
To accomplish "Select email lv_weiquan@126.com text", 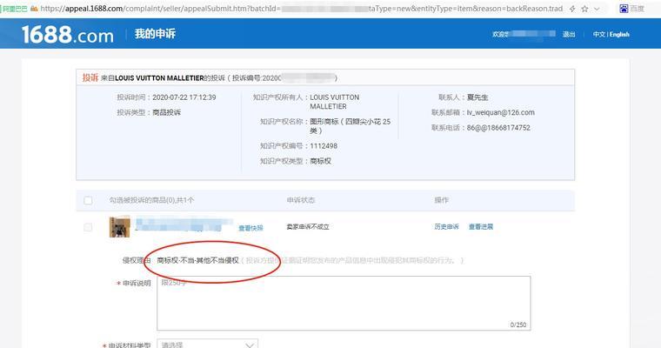I will pos(500,112).
